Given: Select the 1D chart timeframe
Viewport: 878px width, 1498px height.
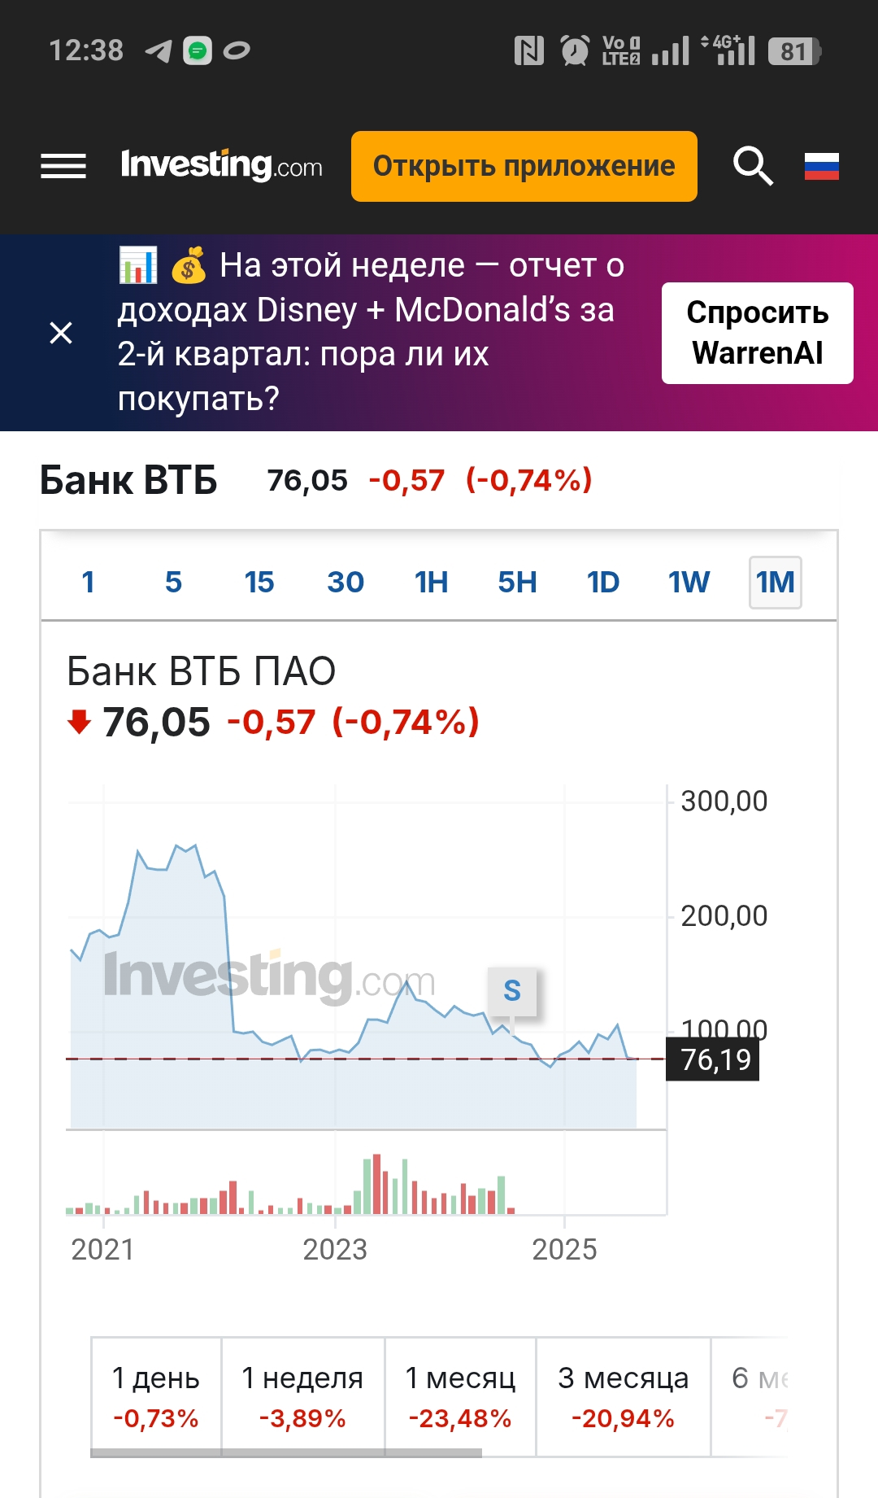Looking at the screenshot, I should click(603, 583).
